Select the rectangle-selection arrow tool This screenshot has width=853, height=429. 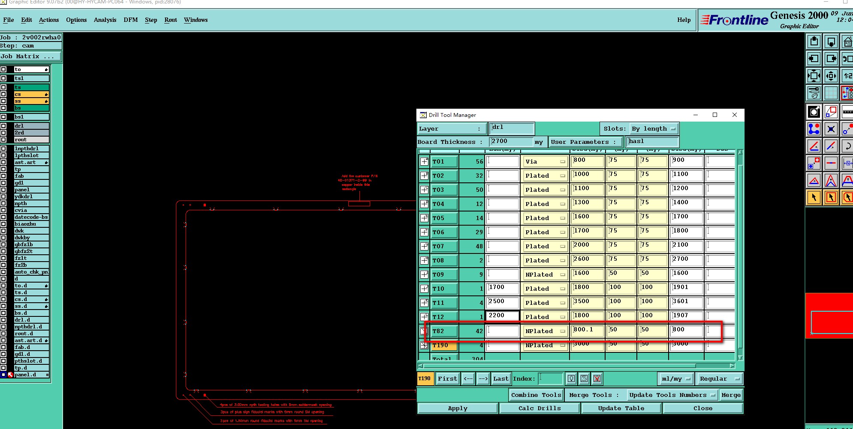pyautogui.click(x=831, y=197)
